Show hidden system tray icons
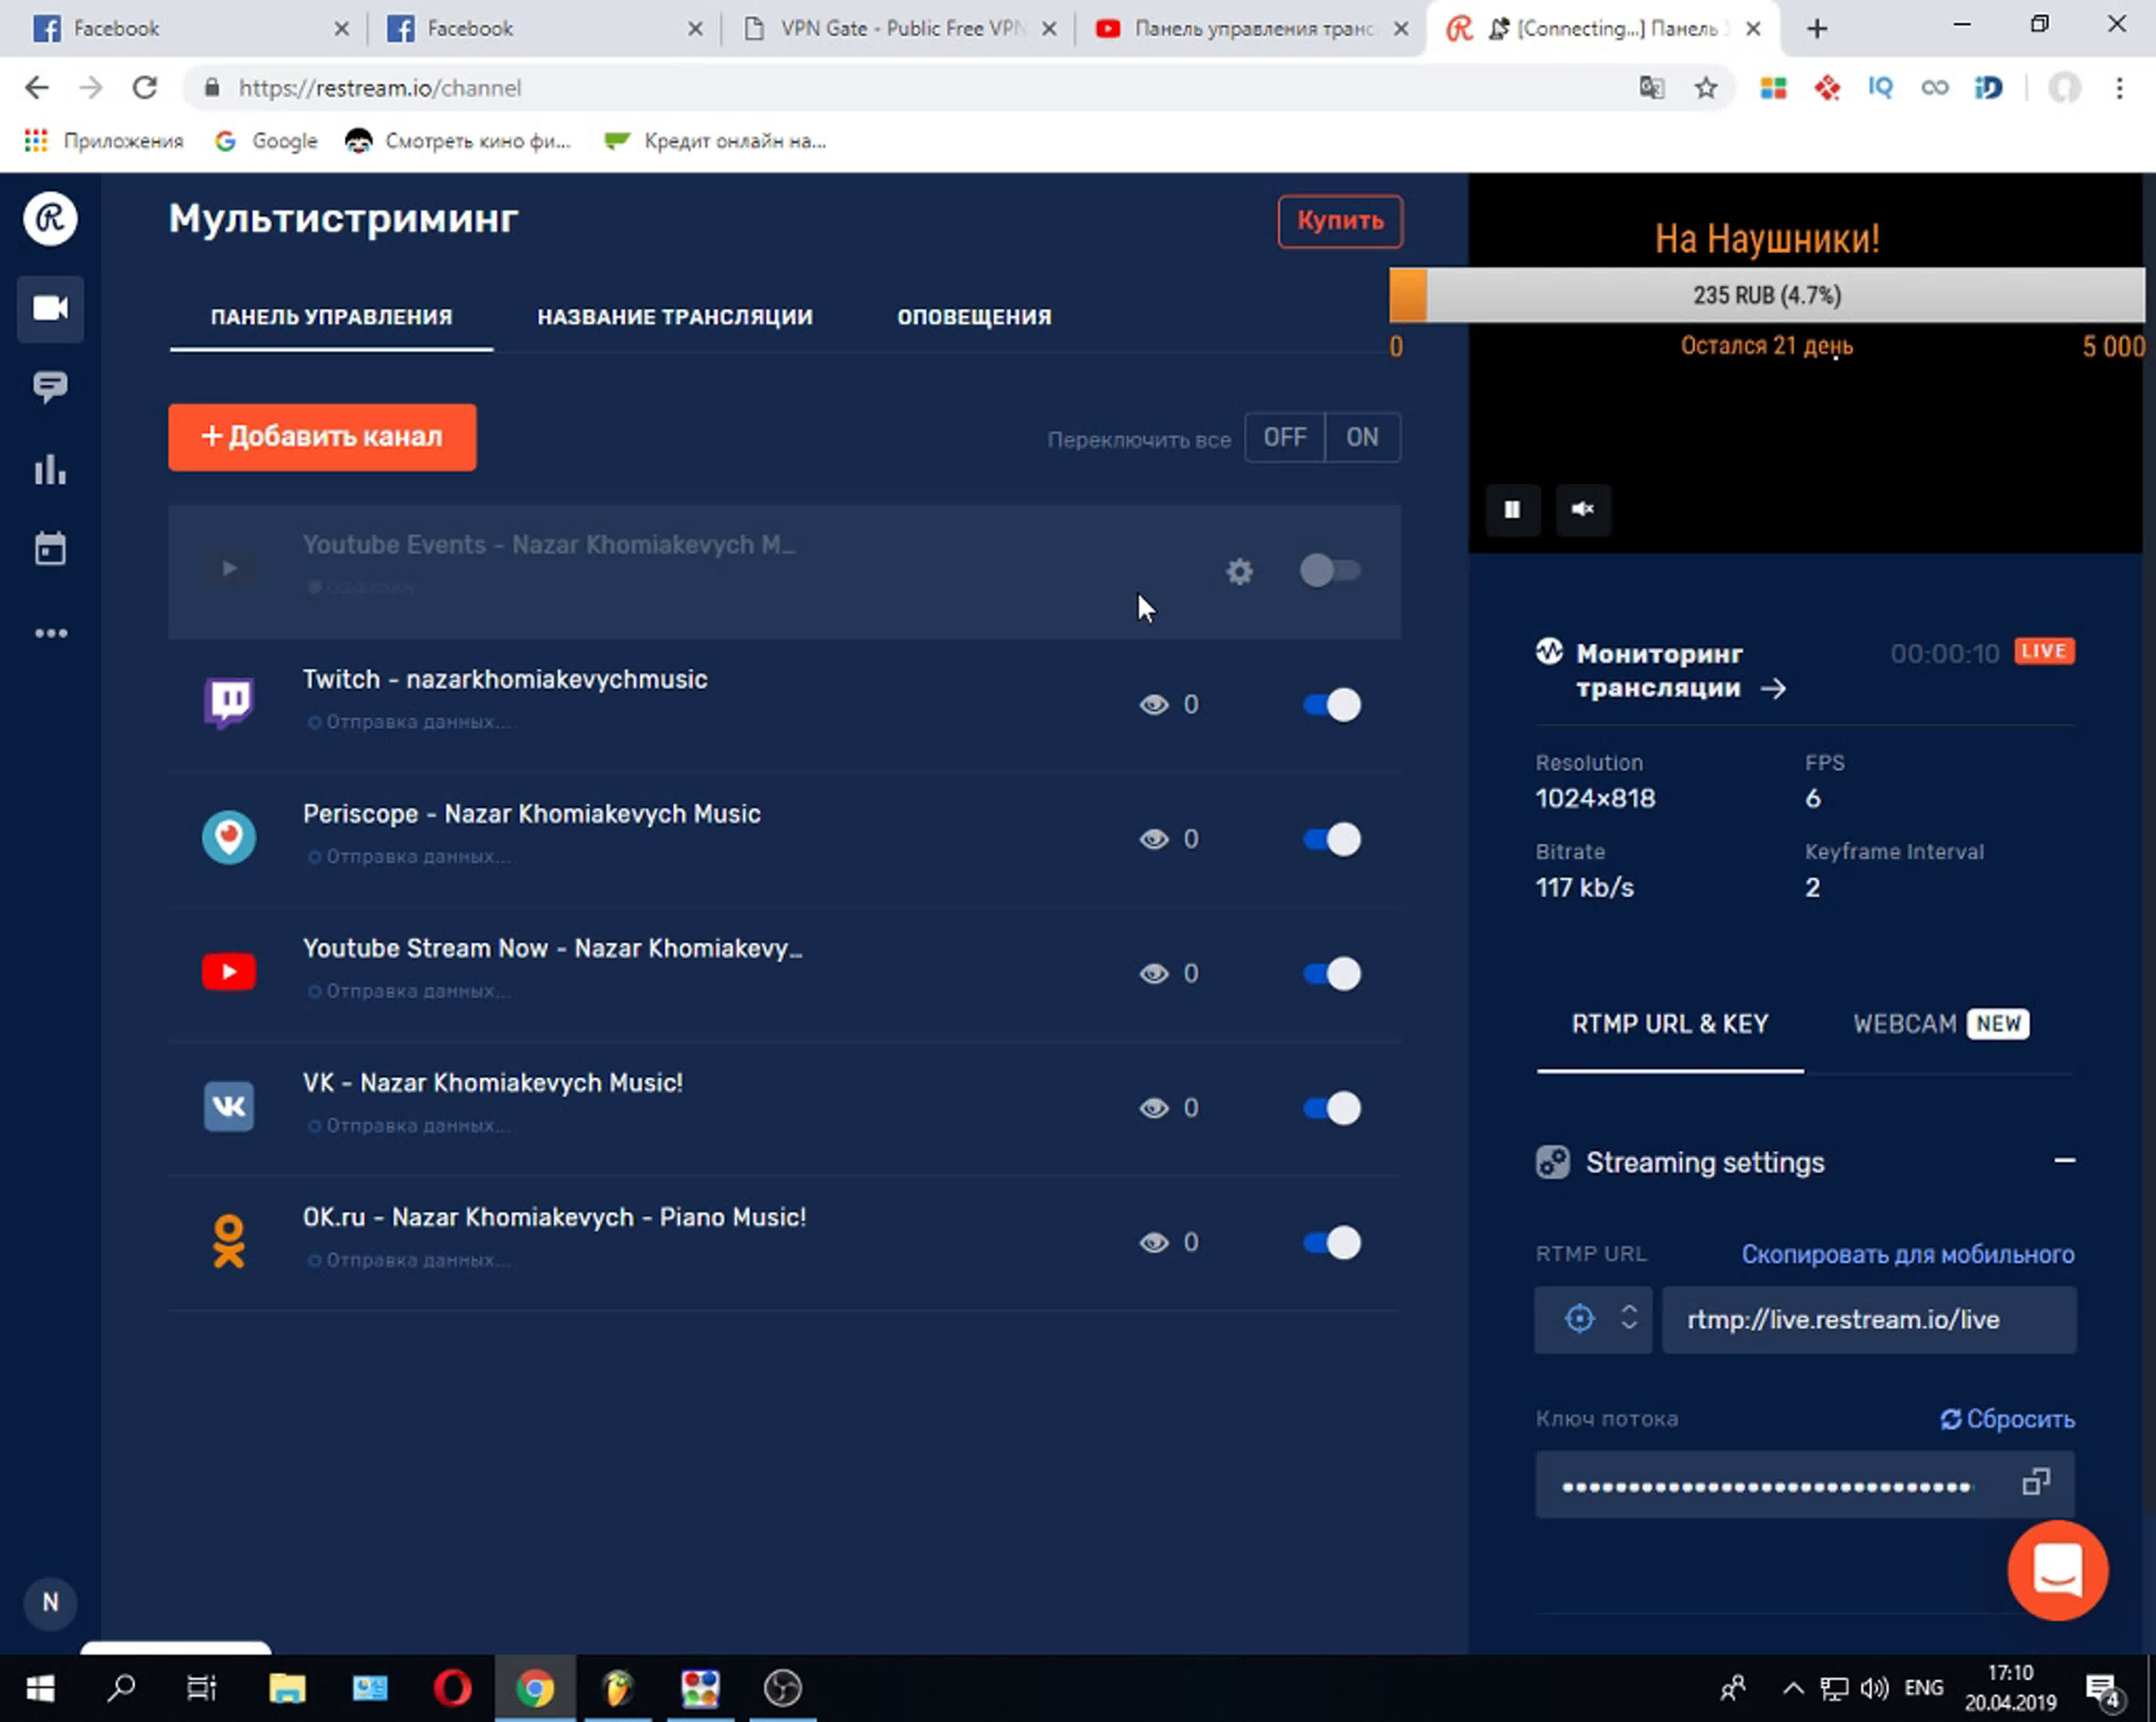This screenshot has height=1722, width=2156. click(x=1793, y=1689)
